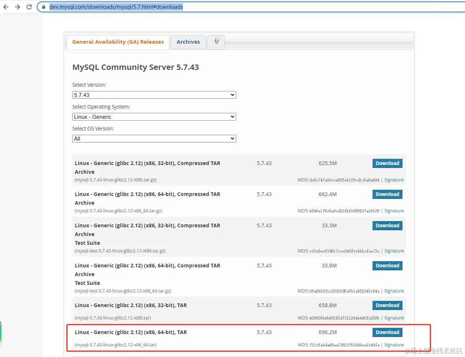The image size is (465, 357).
Task: Click the 658.8M size value
Action: click(327, 305)
